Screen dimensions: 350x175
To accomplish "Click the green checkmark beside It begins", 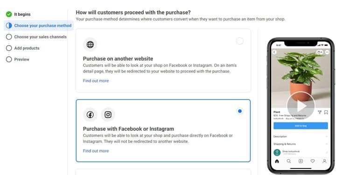I will pos(9,14).
